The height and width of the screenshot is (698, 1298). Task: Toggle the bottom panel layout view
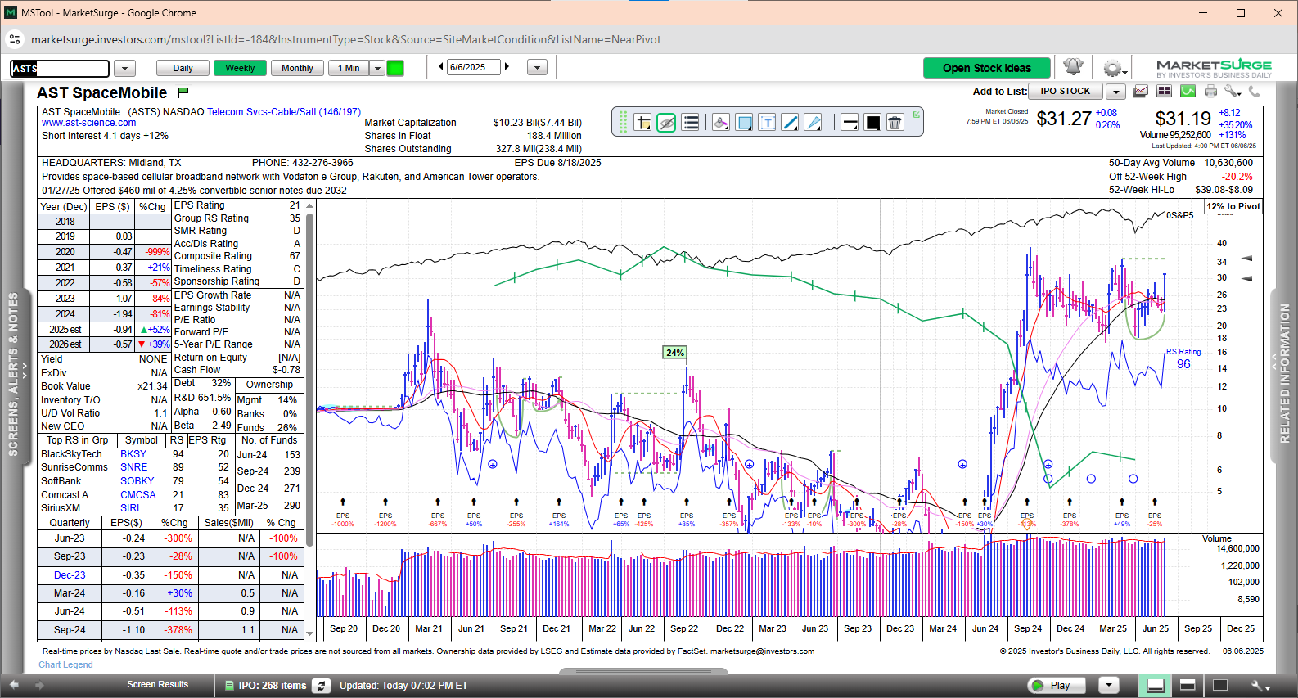(x=1156, y=686)
